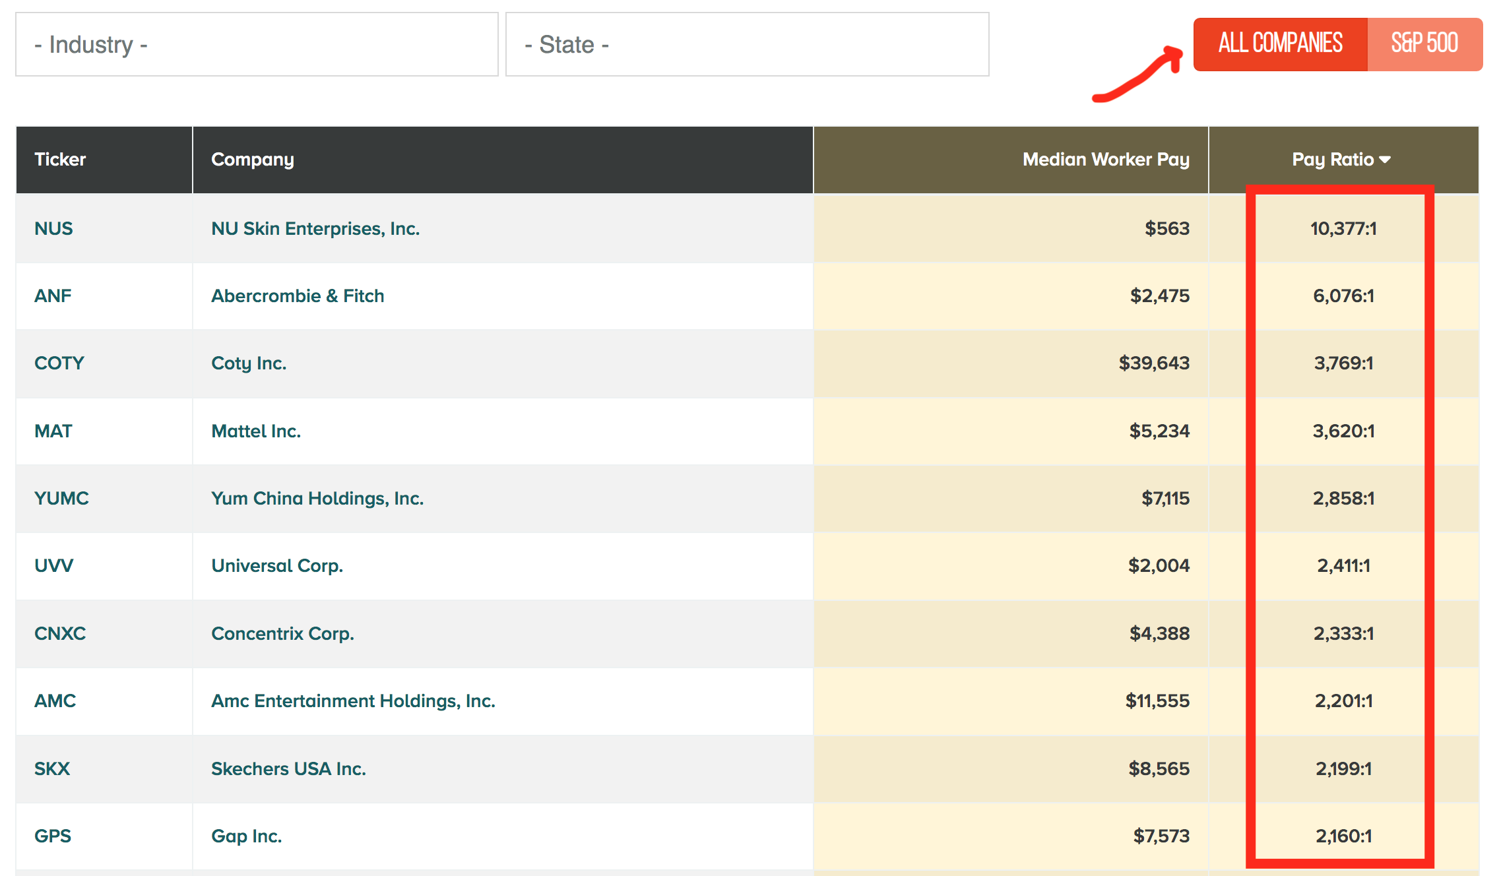Sort by the Pay Ratio column header

click(x=1343, y=160)
